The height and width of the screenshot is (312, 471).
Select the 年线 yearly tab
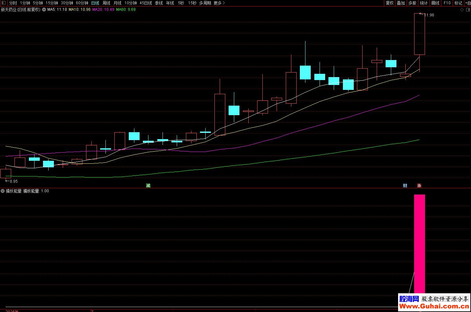click(x=170, y=3)
